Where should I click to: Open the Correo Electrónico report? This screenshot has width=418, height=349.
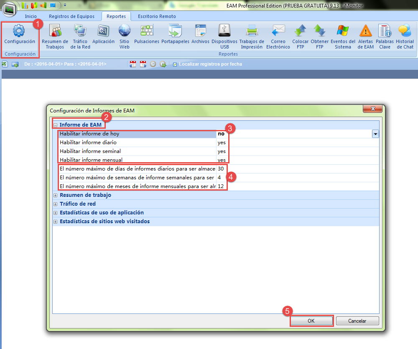pyautogui.click(x=278, y=36)
